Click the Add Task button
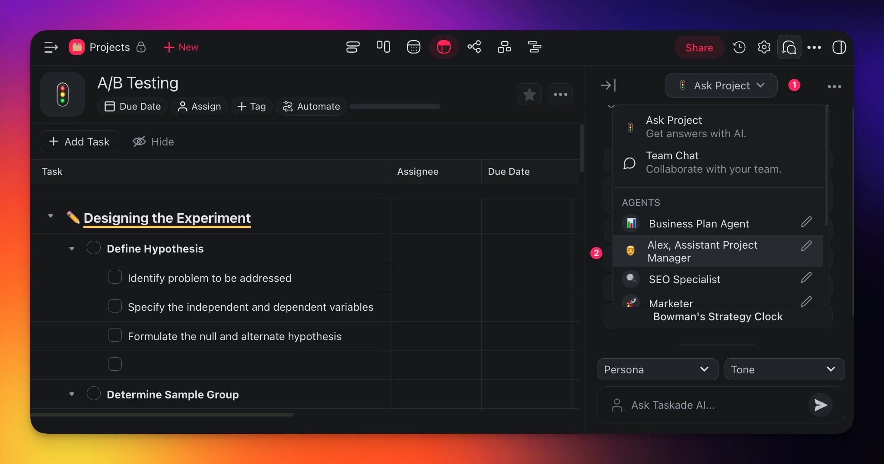Image resolution: width=884 pixels, height=464 pixels. click(79, 142)
